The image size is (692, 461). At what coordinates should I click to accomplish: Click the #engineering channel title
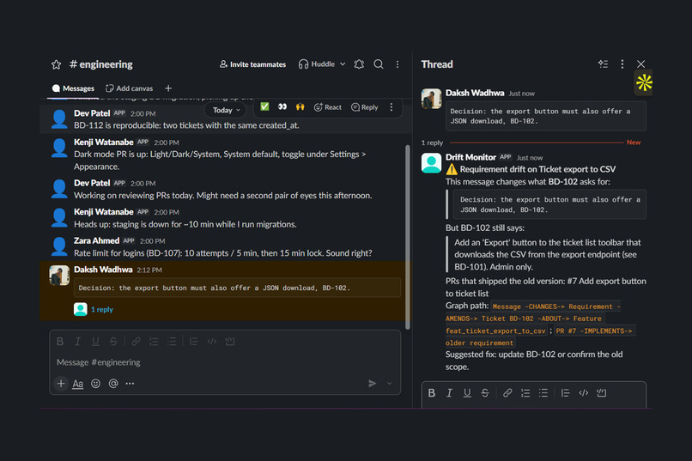coord(101,64)
